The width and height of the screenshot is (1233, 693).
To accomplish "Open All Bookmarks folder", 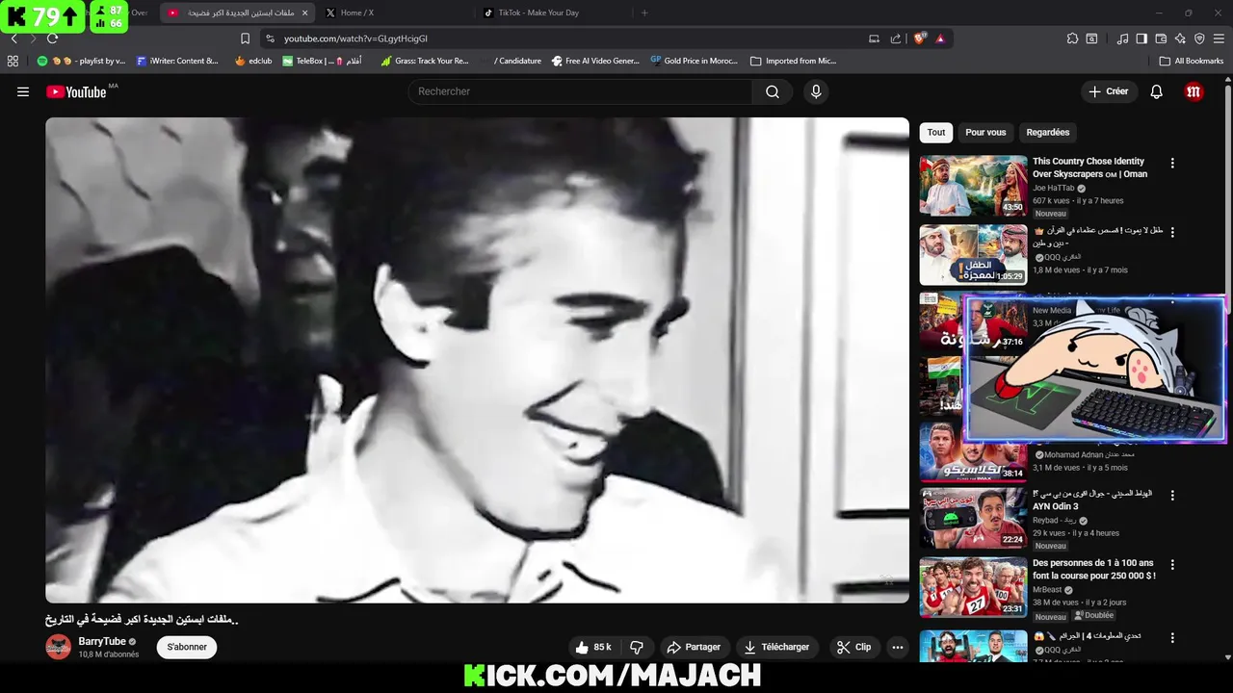I will point(1192,61).
